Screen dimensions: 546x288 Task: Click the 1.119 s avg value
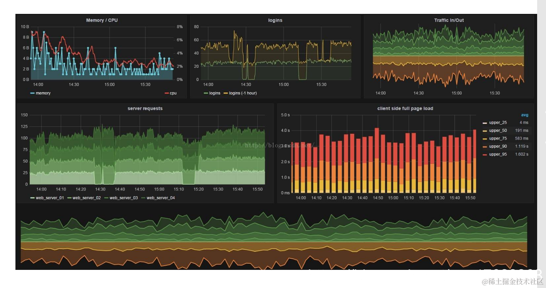click(x=522, y=147)
